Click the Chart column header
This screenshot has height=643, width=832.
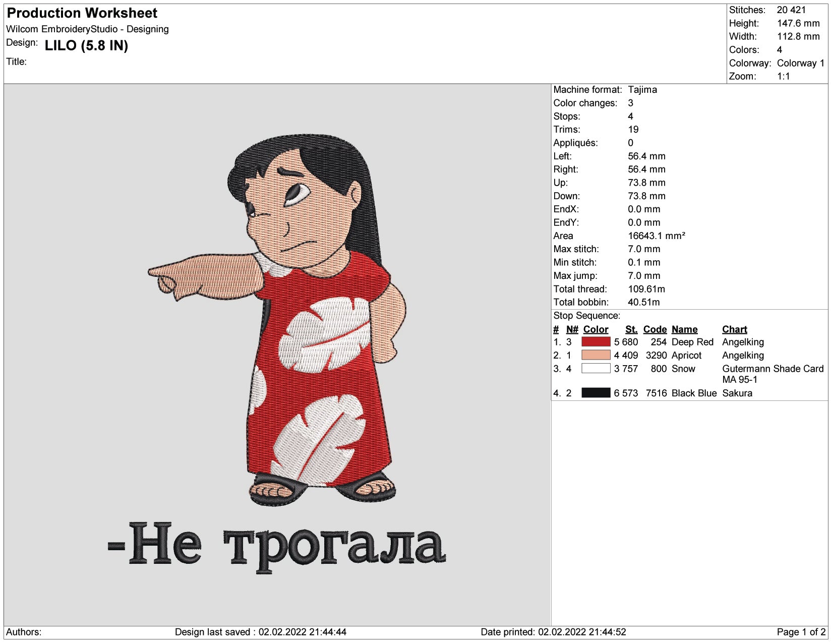pos(734,329)
